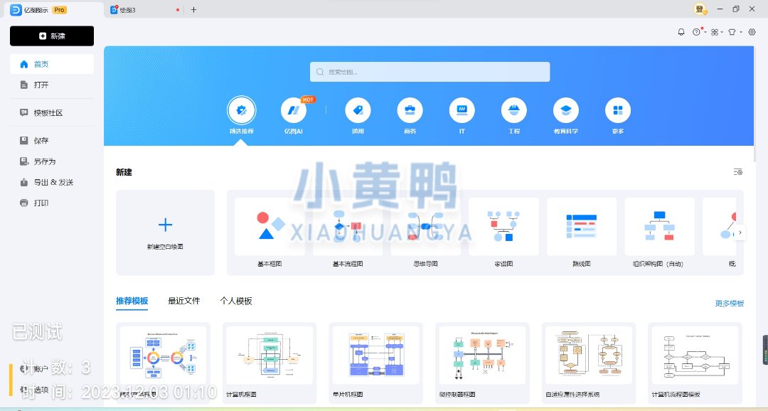The width and height of the screenshot is (768, 411).
Task: Click the 新建 settings icon beside template row
Action: [x=738, y=172]
